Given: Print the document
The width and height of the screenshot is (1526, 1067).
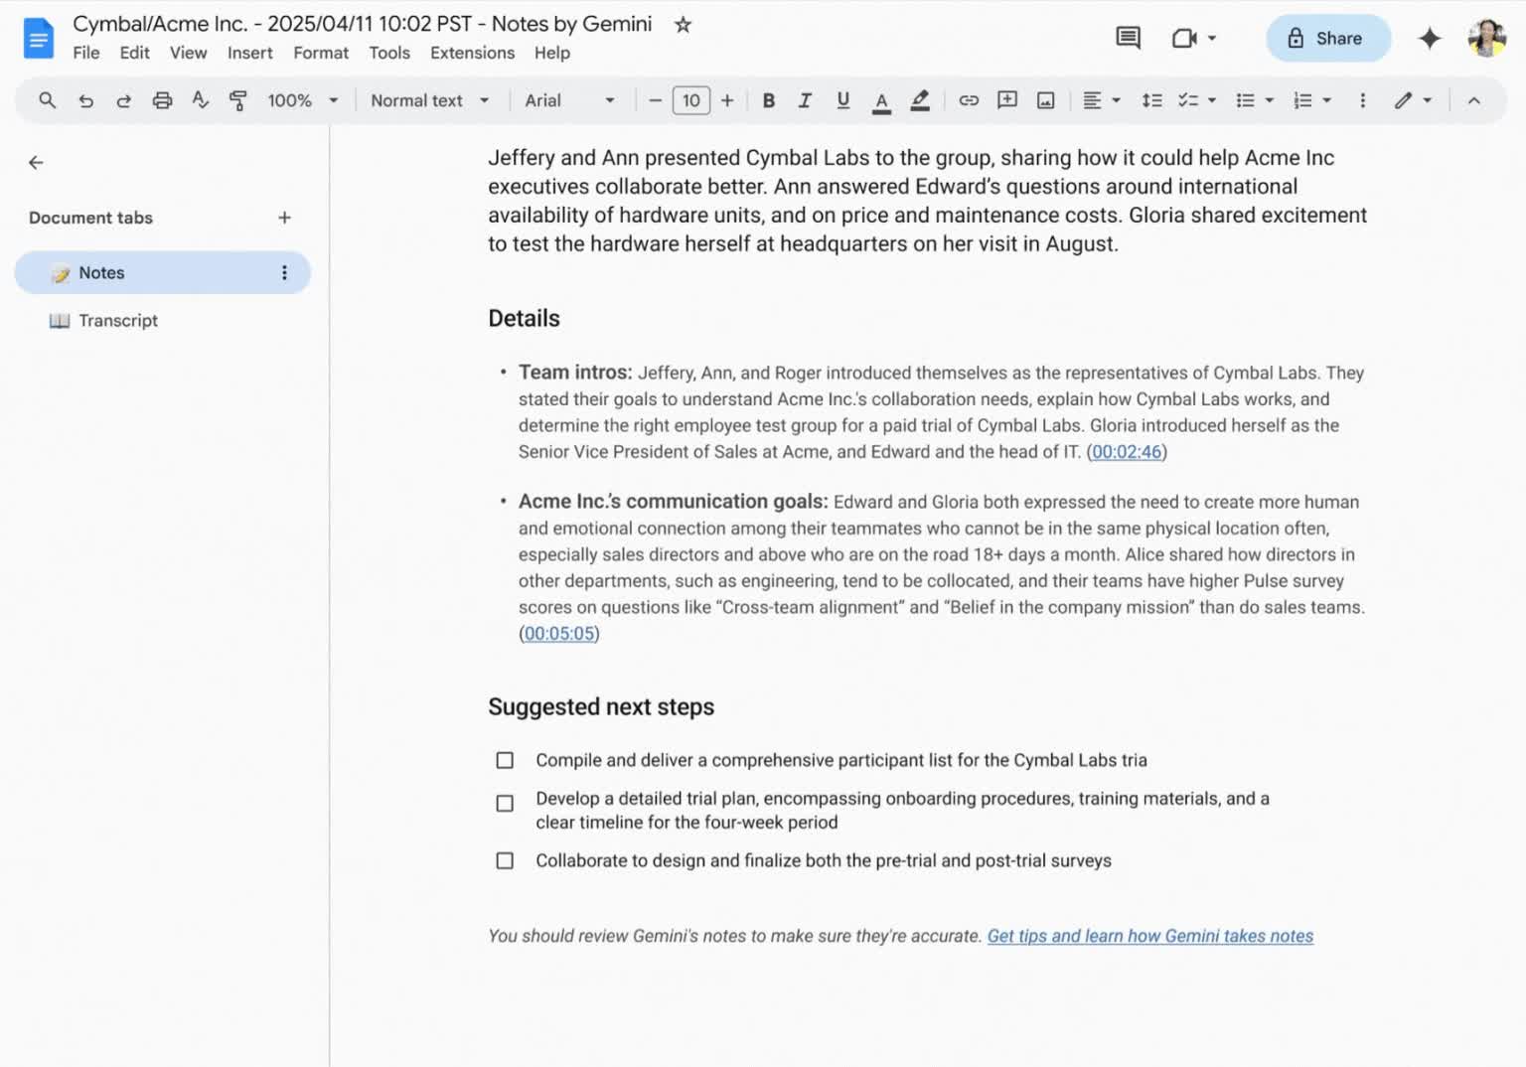Looking at the screenshot, I should click(x=162, y=100).
